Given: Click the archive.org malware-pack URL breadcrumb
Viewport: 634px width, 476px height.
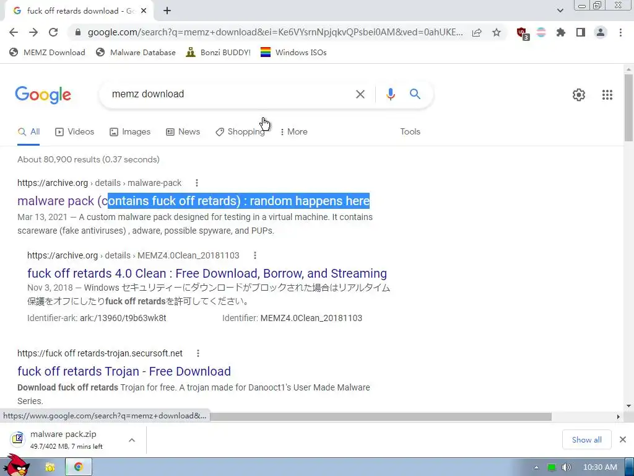Looking at the screenshot, I should click(100, 183).
